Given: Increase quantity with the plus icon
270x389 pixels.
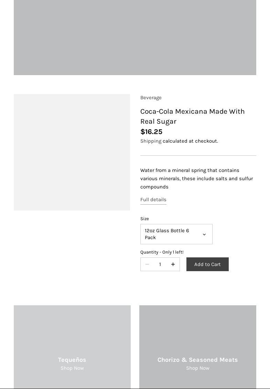Looking at the screenshot, I should 173,264.
